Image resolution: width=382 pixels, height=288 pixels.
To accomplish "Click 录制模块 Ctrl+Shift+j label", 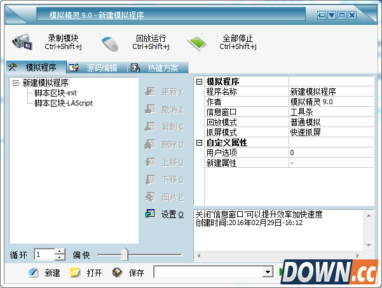I will (63, 42).
